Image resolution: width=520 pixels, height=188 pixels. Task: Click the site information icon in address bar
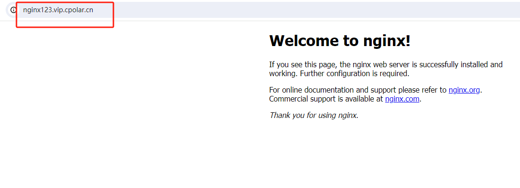click(13, 10)
